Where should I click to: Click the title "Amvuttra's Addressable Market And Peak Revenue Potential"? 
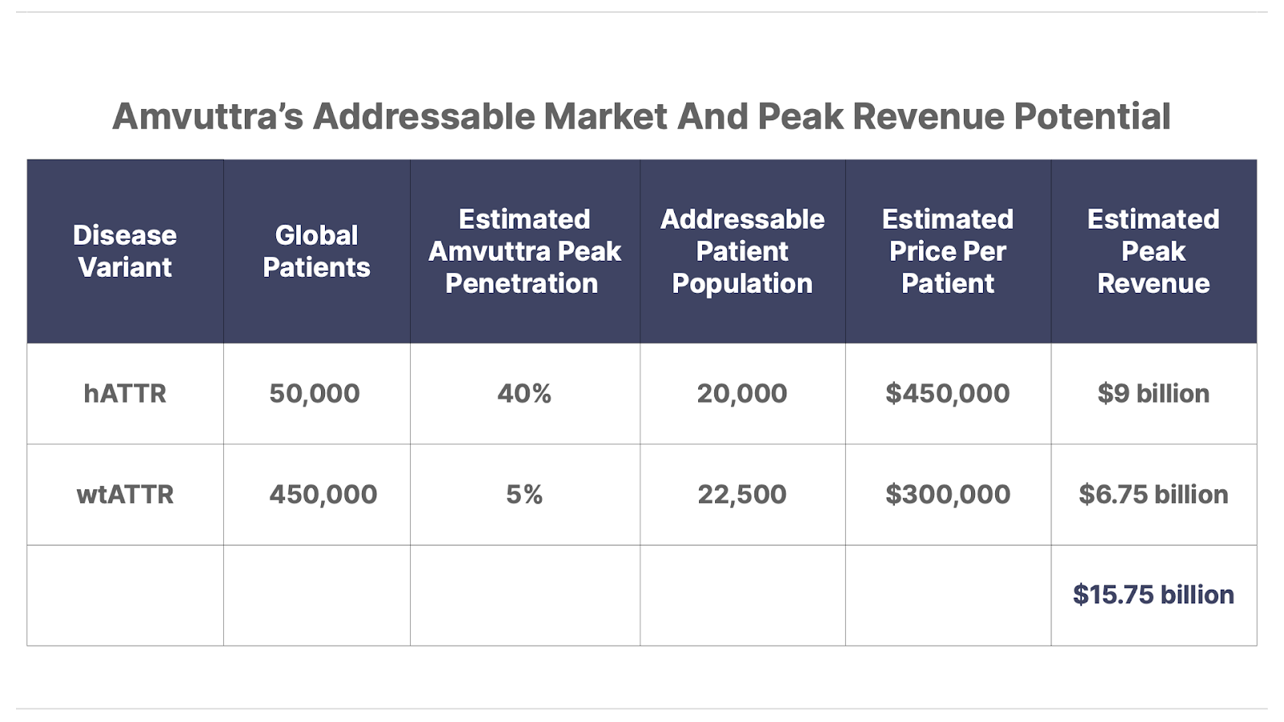click(x=641, y=116)
